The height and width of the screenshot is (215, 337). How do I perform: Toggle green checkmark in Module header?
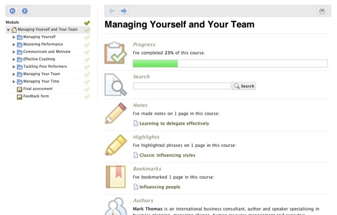click(x=87, y=23)
